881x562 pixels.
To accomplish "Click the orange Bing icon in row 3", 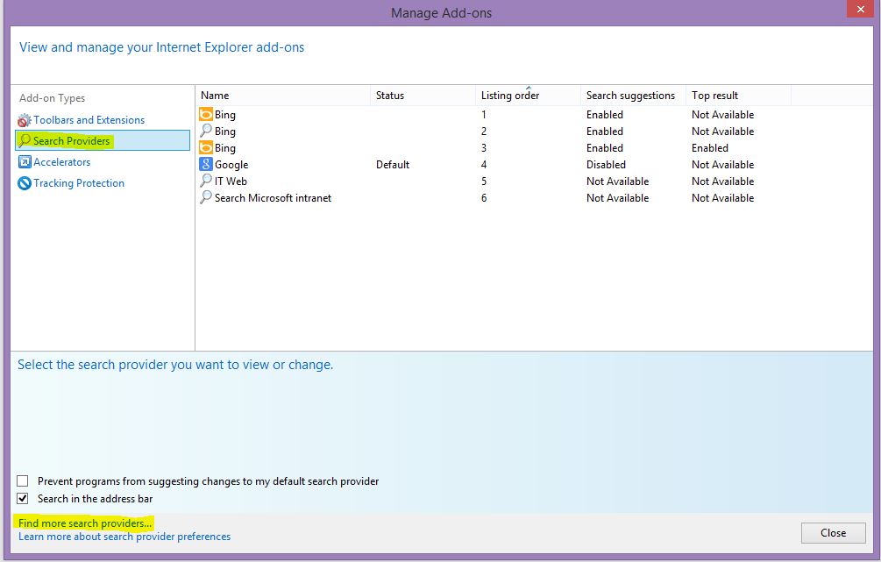I will (x=206, y=148).
